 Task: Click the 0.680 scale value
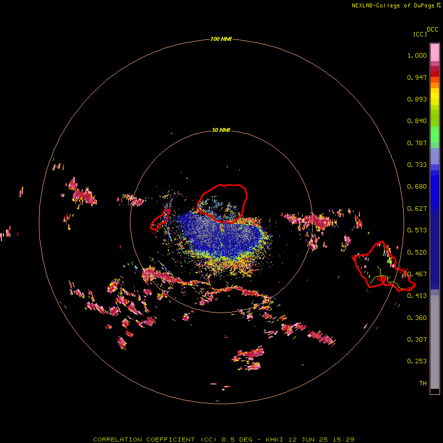(x=417, y=187)
